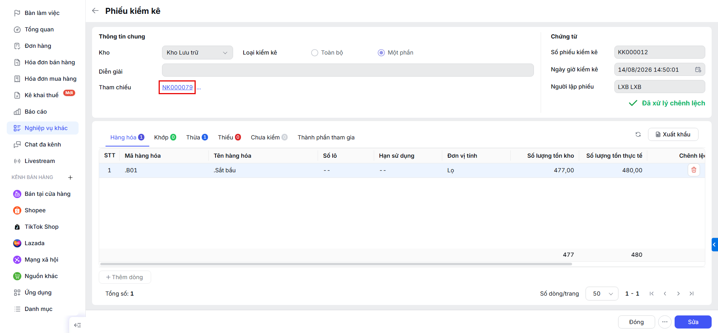
Task: Open calendar picker for Ngày giờ kiểm kê
Action: [698, 70]
